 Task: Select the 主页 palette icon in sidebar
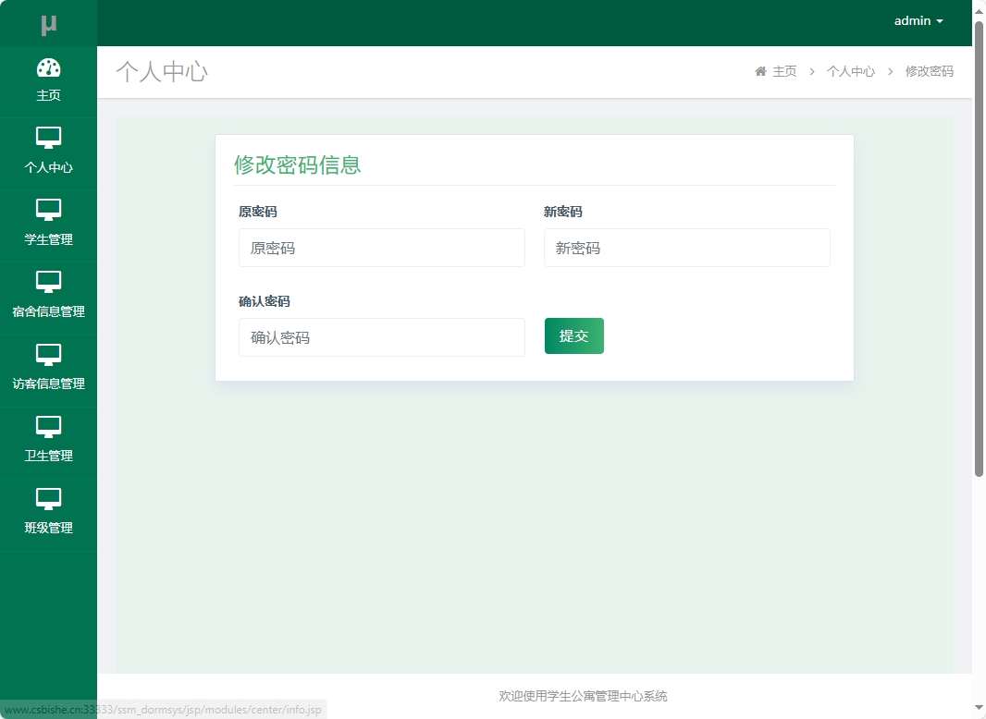pyautogui.click(x=49, y=68)
